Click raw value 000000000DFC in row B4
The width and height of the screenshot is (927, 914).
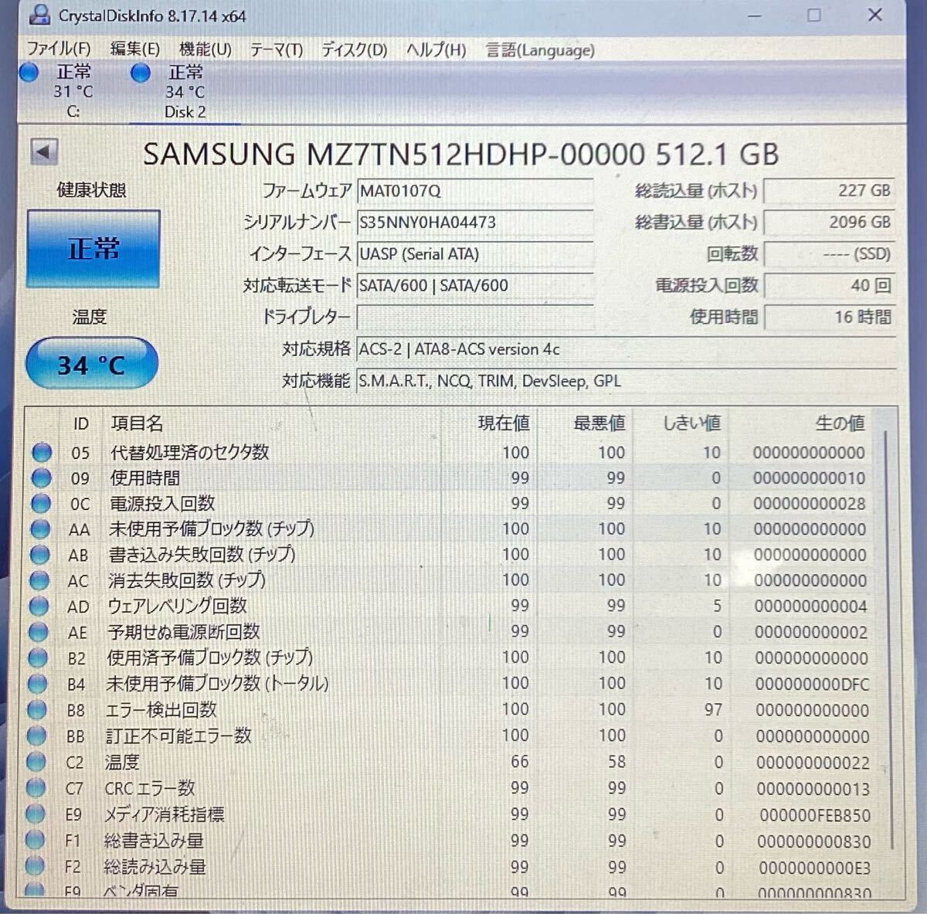pos(812,684)
